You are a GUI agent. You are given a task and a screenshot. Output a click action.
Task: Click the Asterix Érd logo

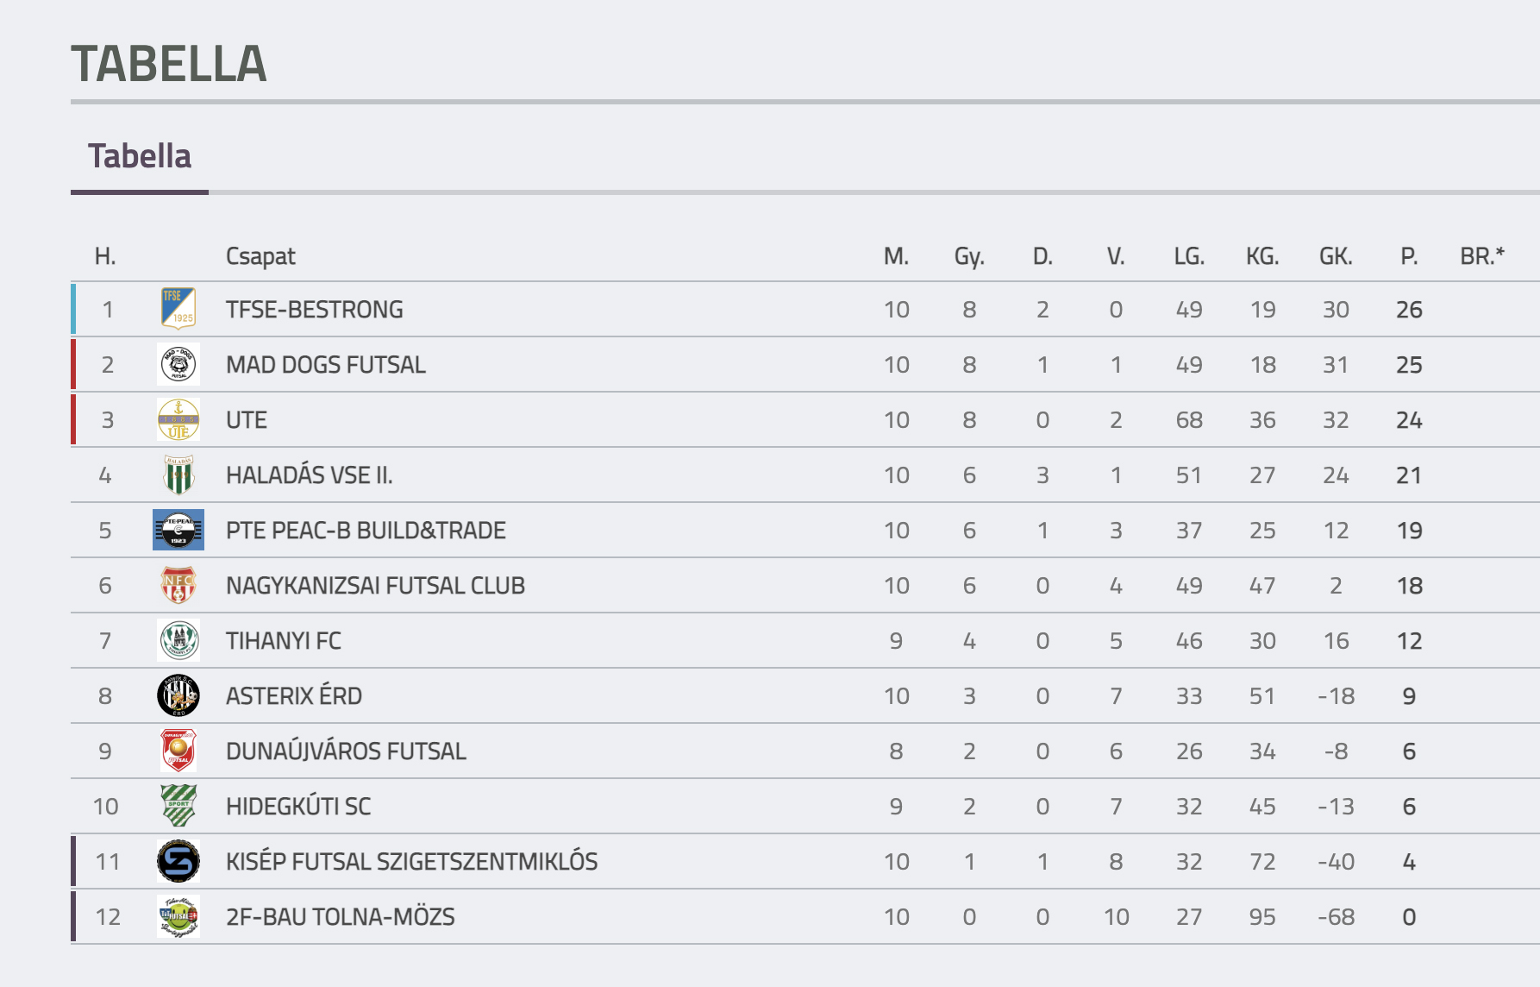tap(178, 695)
